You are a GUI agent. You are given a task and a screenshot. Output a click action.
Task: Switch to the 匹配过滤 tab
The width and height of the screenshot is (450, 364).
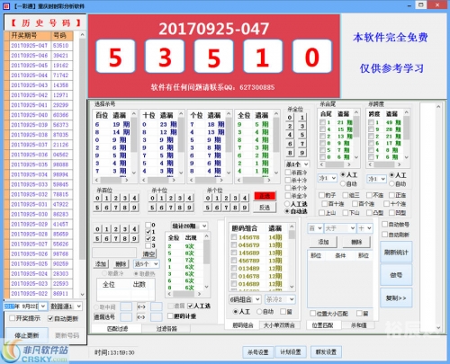pos(117,329)
